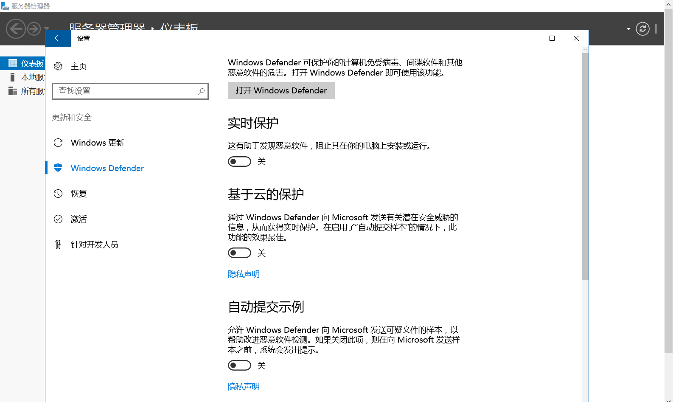Maximize the 设置 window
This screenshot has height=402, width=673.
click(552, 38)
